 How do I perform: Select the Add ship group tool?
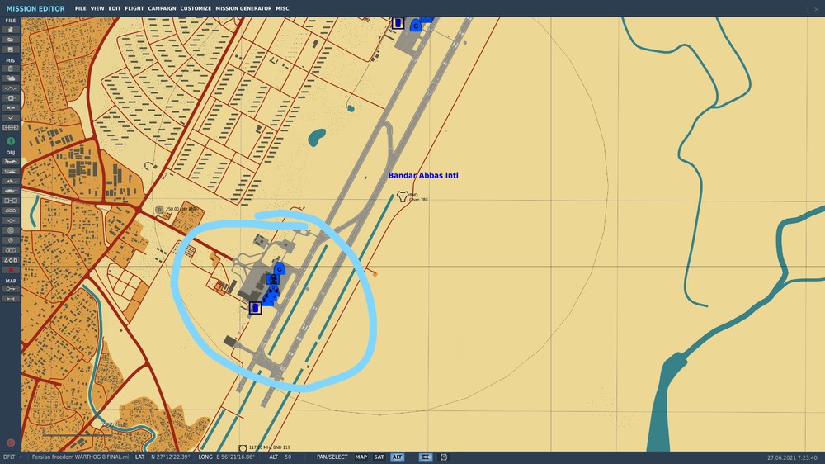(11, 181)
